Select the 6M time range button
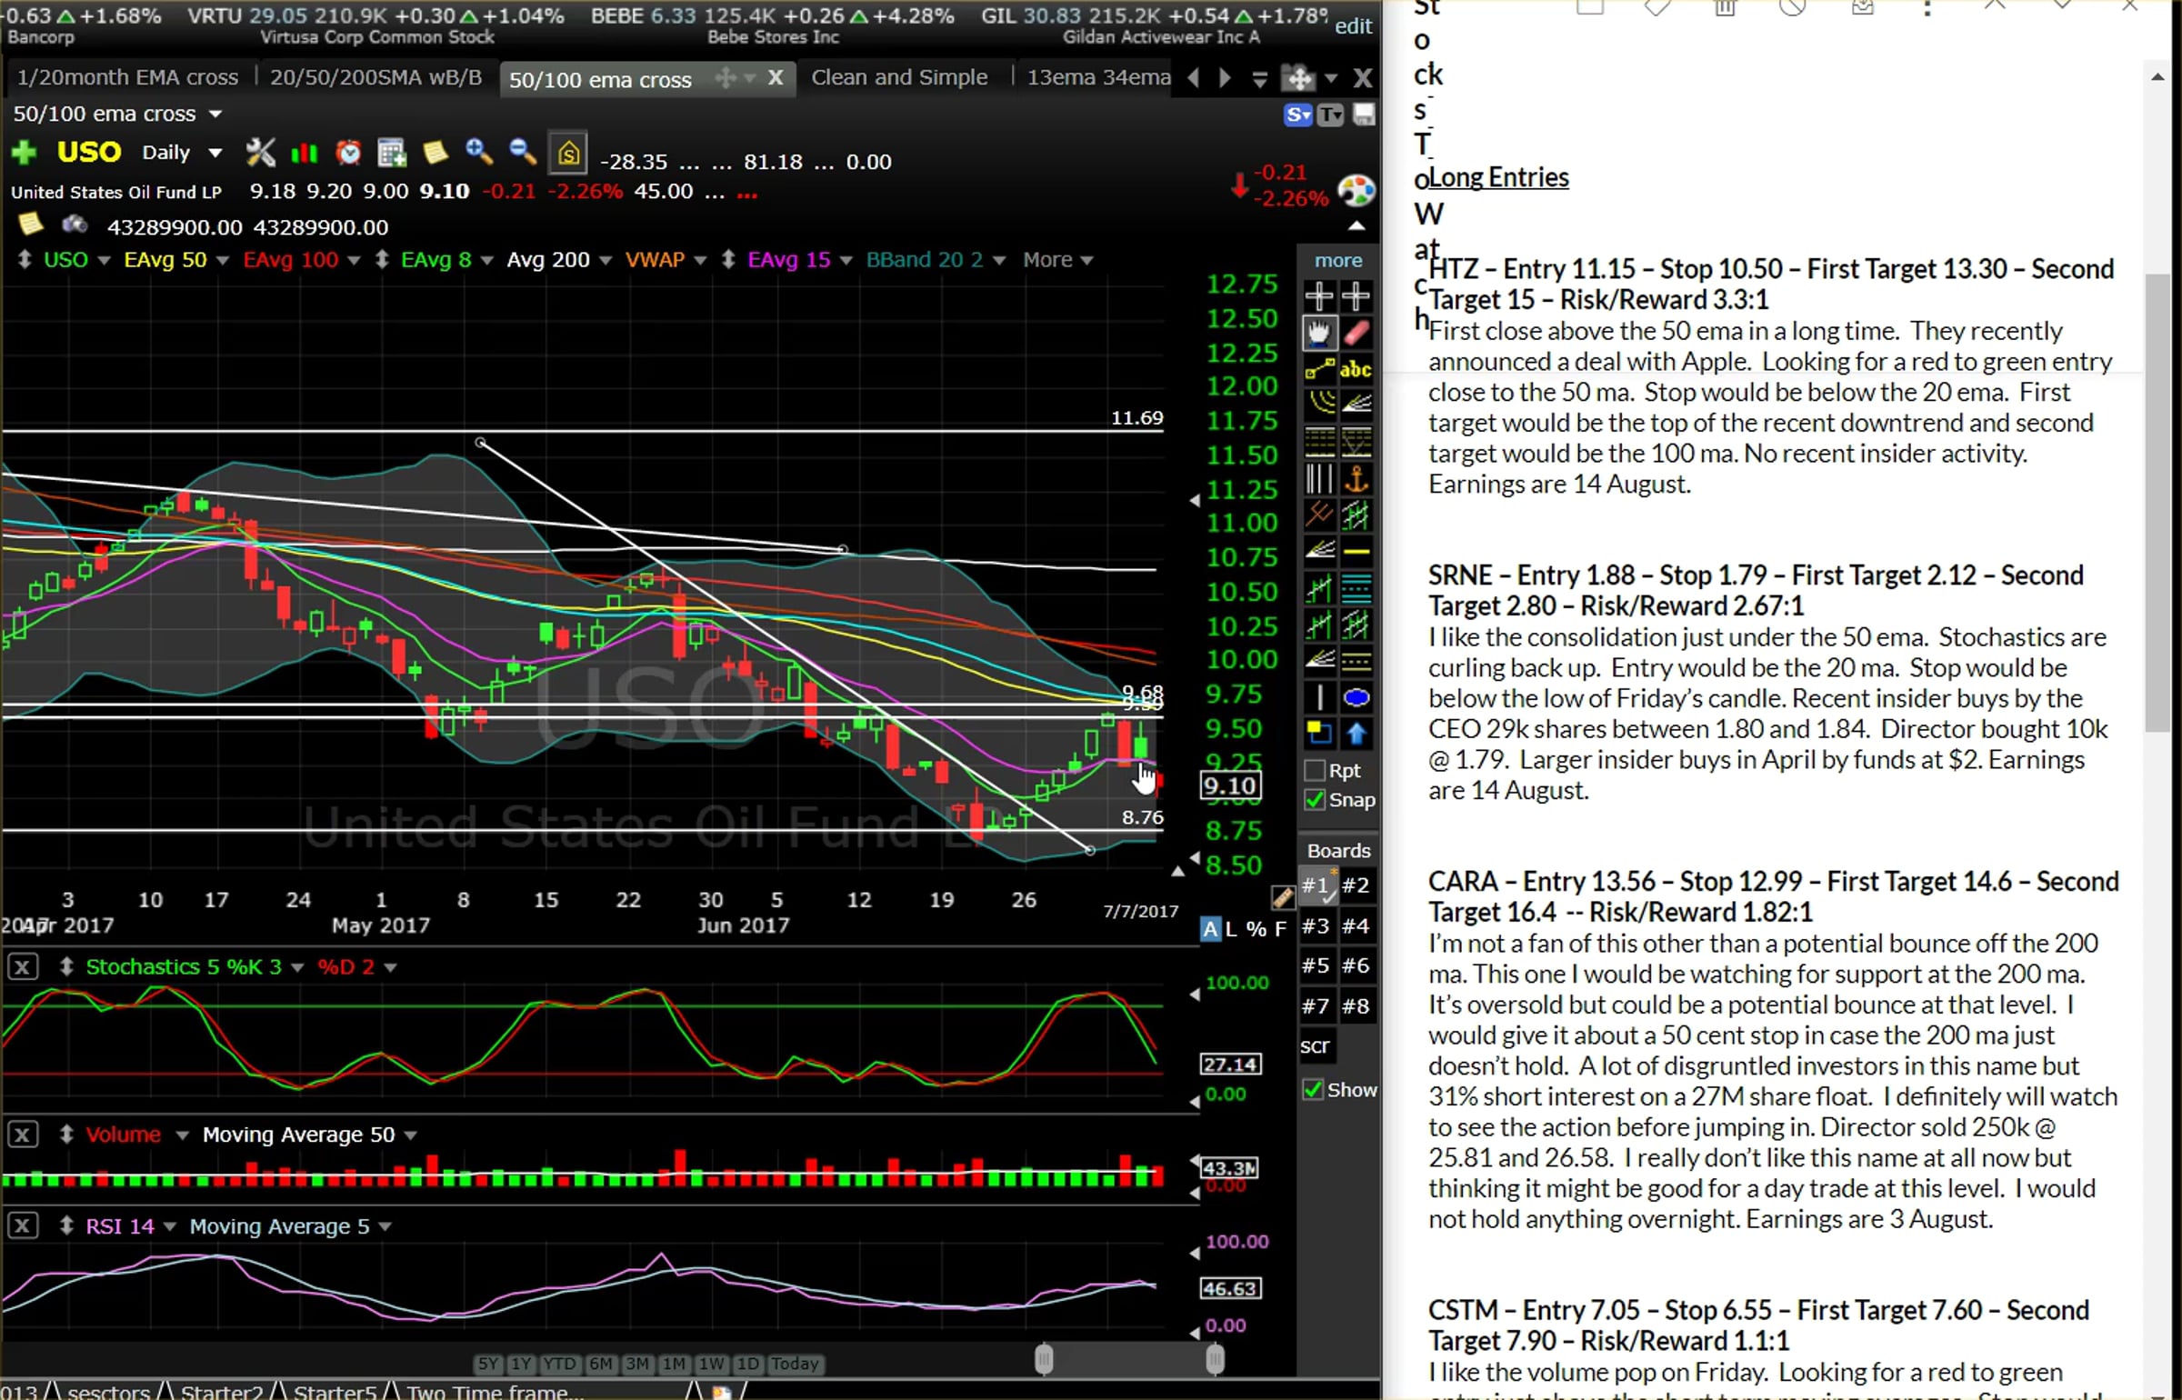 [600, 1364]
